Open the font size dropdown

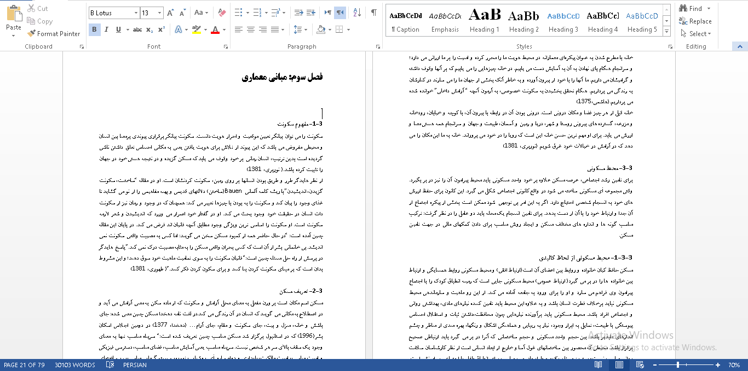(159, 13)
